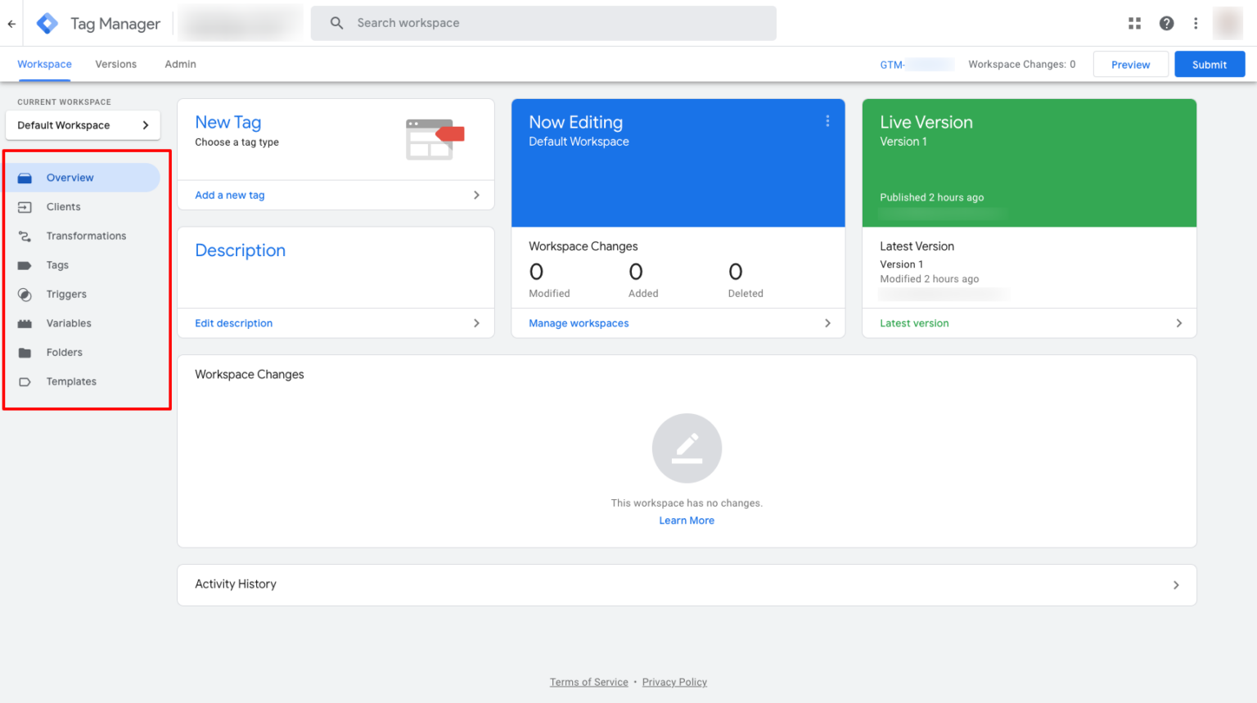Select Transformations in the sidebar
The height and width of the screenshot is (703, 1257).
pyautogui.click(x=87, y=236)
